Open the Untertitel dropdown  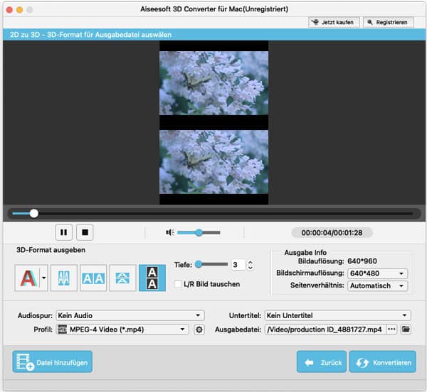coord(337,315)
